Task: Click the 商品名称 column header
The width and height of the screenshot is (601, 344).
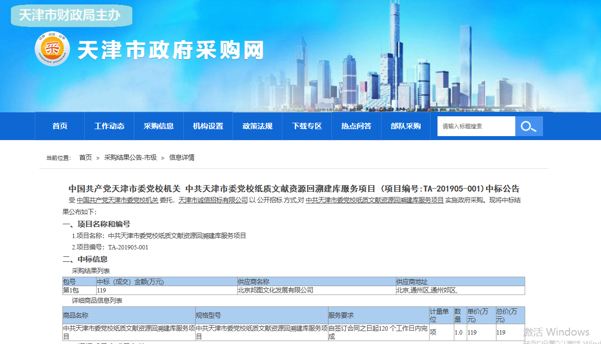Action: pos(128,315)
